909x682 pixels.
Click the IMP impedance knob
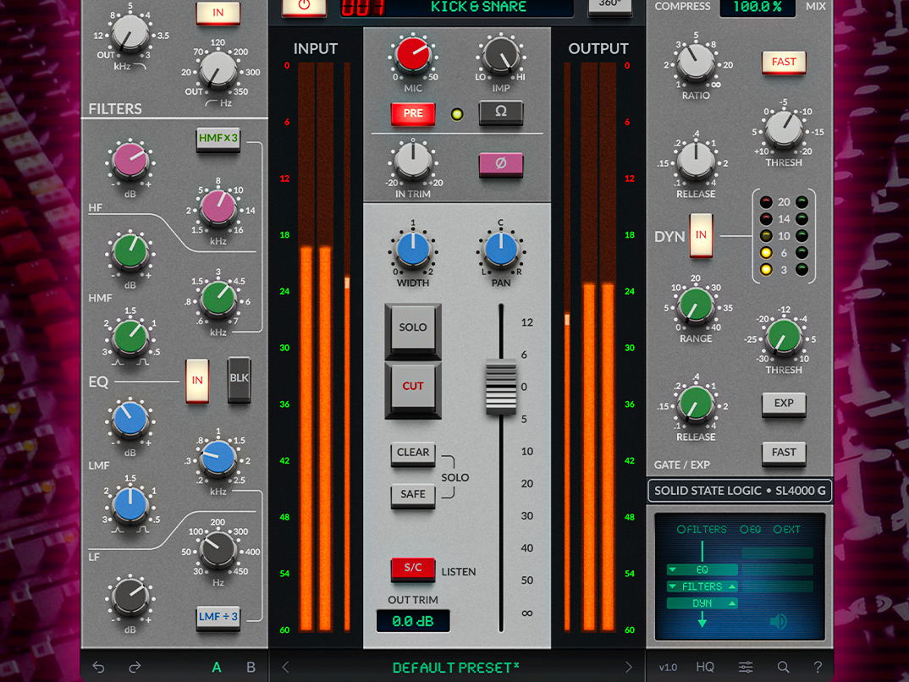501,56
